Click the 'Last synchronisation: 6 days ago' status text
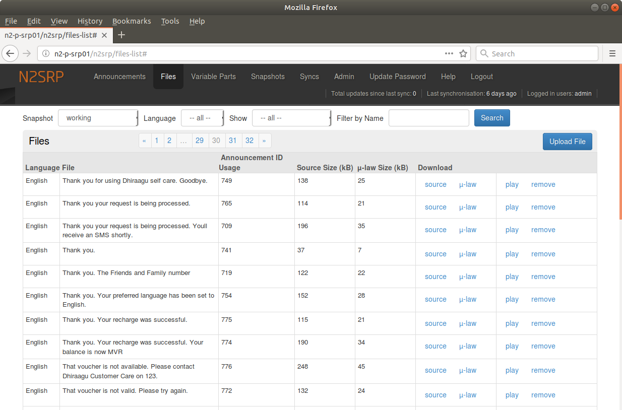 472,94
